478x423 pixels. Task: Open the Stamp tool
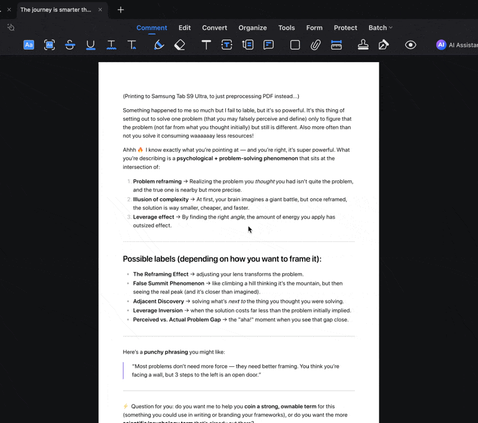click(x=363, y=45)
